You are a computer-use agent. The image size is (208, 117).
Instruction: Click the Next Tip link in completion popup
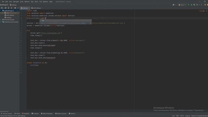coord(84,23)
